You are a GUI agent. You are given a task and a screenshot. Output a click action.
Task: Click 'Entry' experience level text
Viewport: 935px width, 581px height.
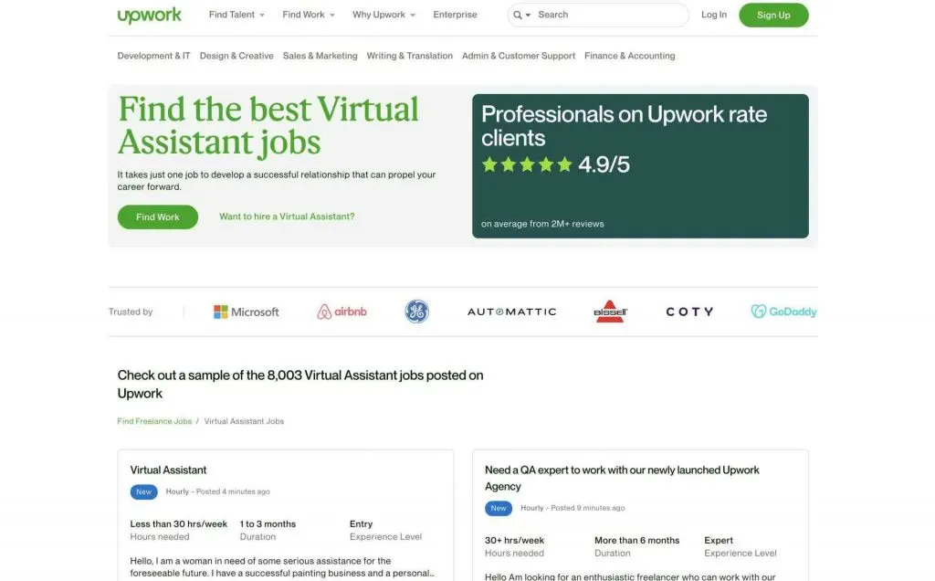point(361,523)
